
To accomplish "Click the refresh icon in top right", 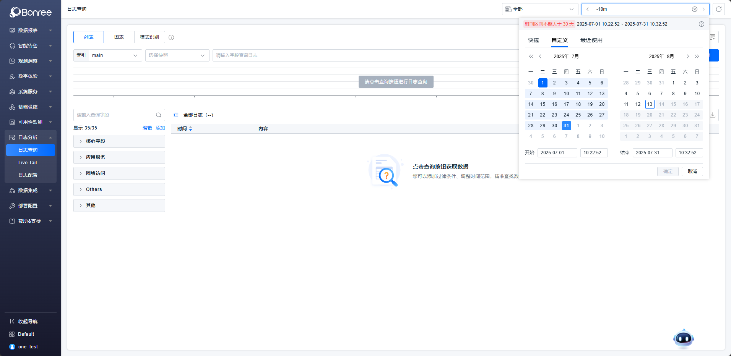I will coord(719,9).
